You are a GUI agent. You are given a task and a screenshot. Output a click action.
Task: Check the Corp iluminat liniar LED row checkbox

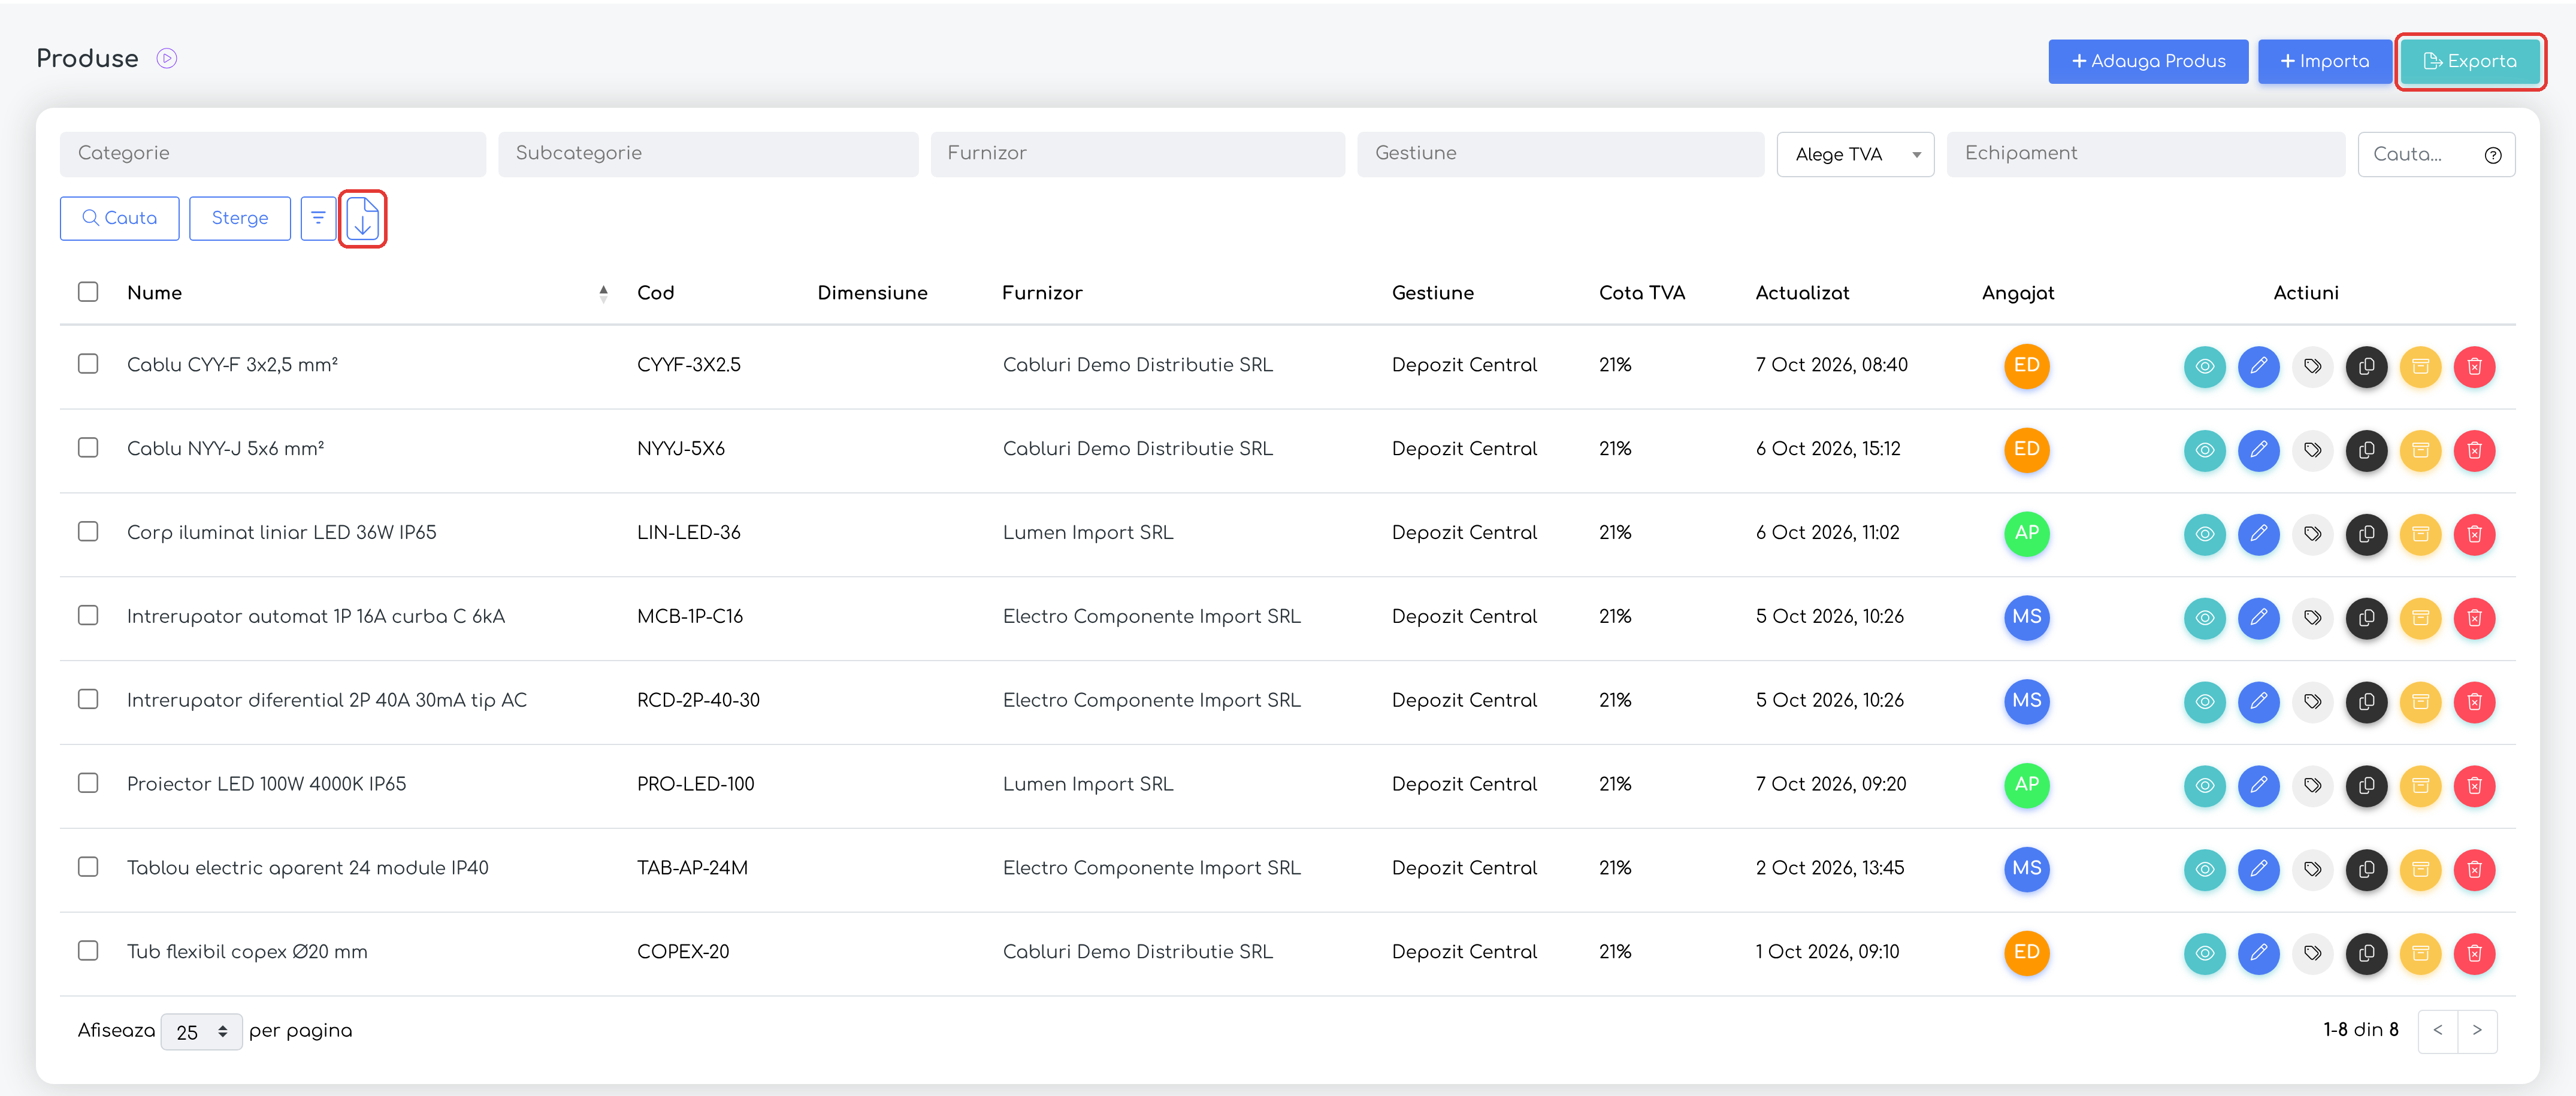pos(88,532)
